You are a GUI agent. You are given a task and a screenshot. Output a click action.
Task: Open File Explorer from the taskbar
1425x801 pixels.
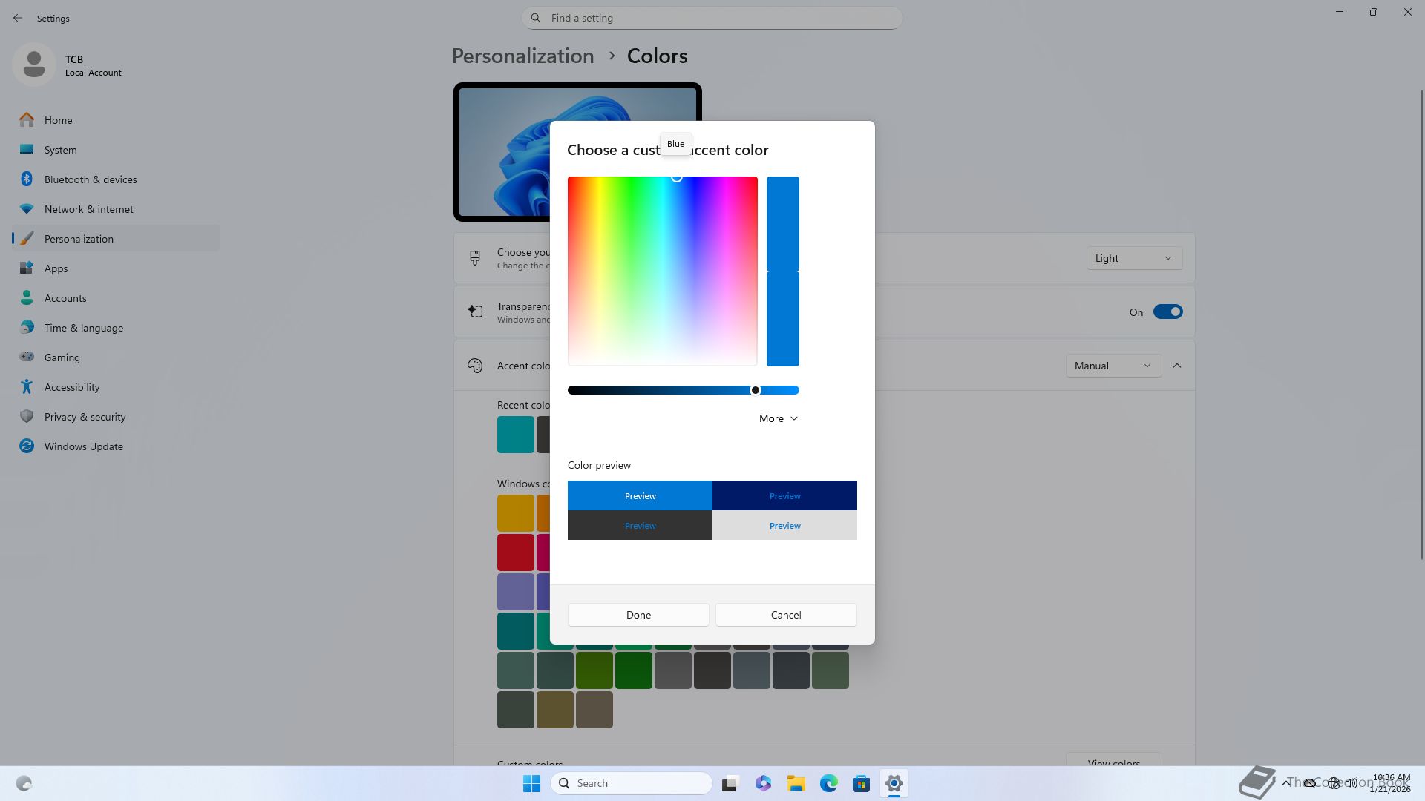(x=796, y=783)
